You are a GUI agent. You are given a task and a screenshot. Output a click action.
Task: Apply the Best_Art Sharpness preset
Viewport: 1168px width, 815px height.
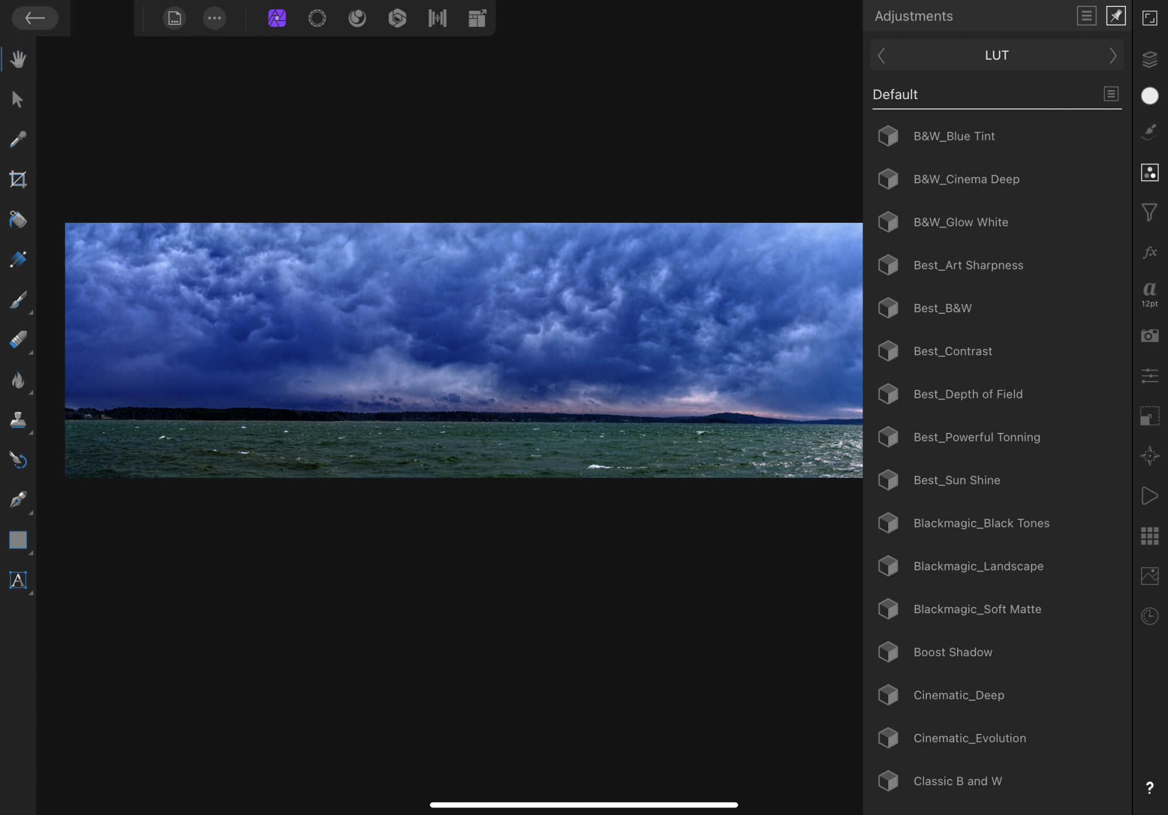[996, 265]
